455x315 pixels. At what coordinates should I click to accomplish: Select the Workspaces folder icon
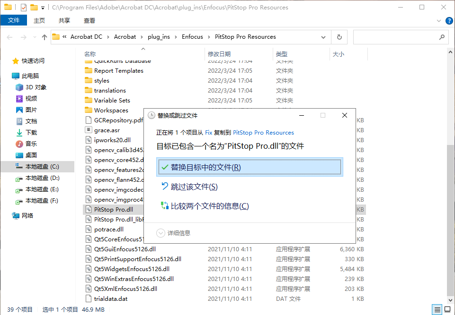point(89,110)
